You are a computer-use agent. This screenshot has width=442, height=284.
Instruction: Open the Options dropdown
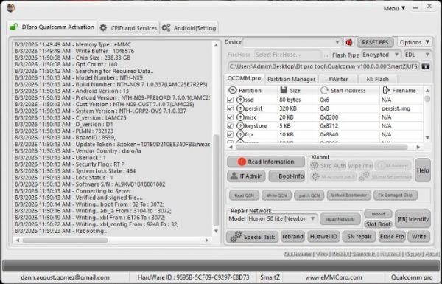[414, 42]
